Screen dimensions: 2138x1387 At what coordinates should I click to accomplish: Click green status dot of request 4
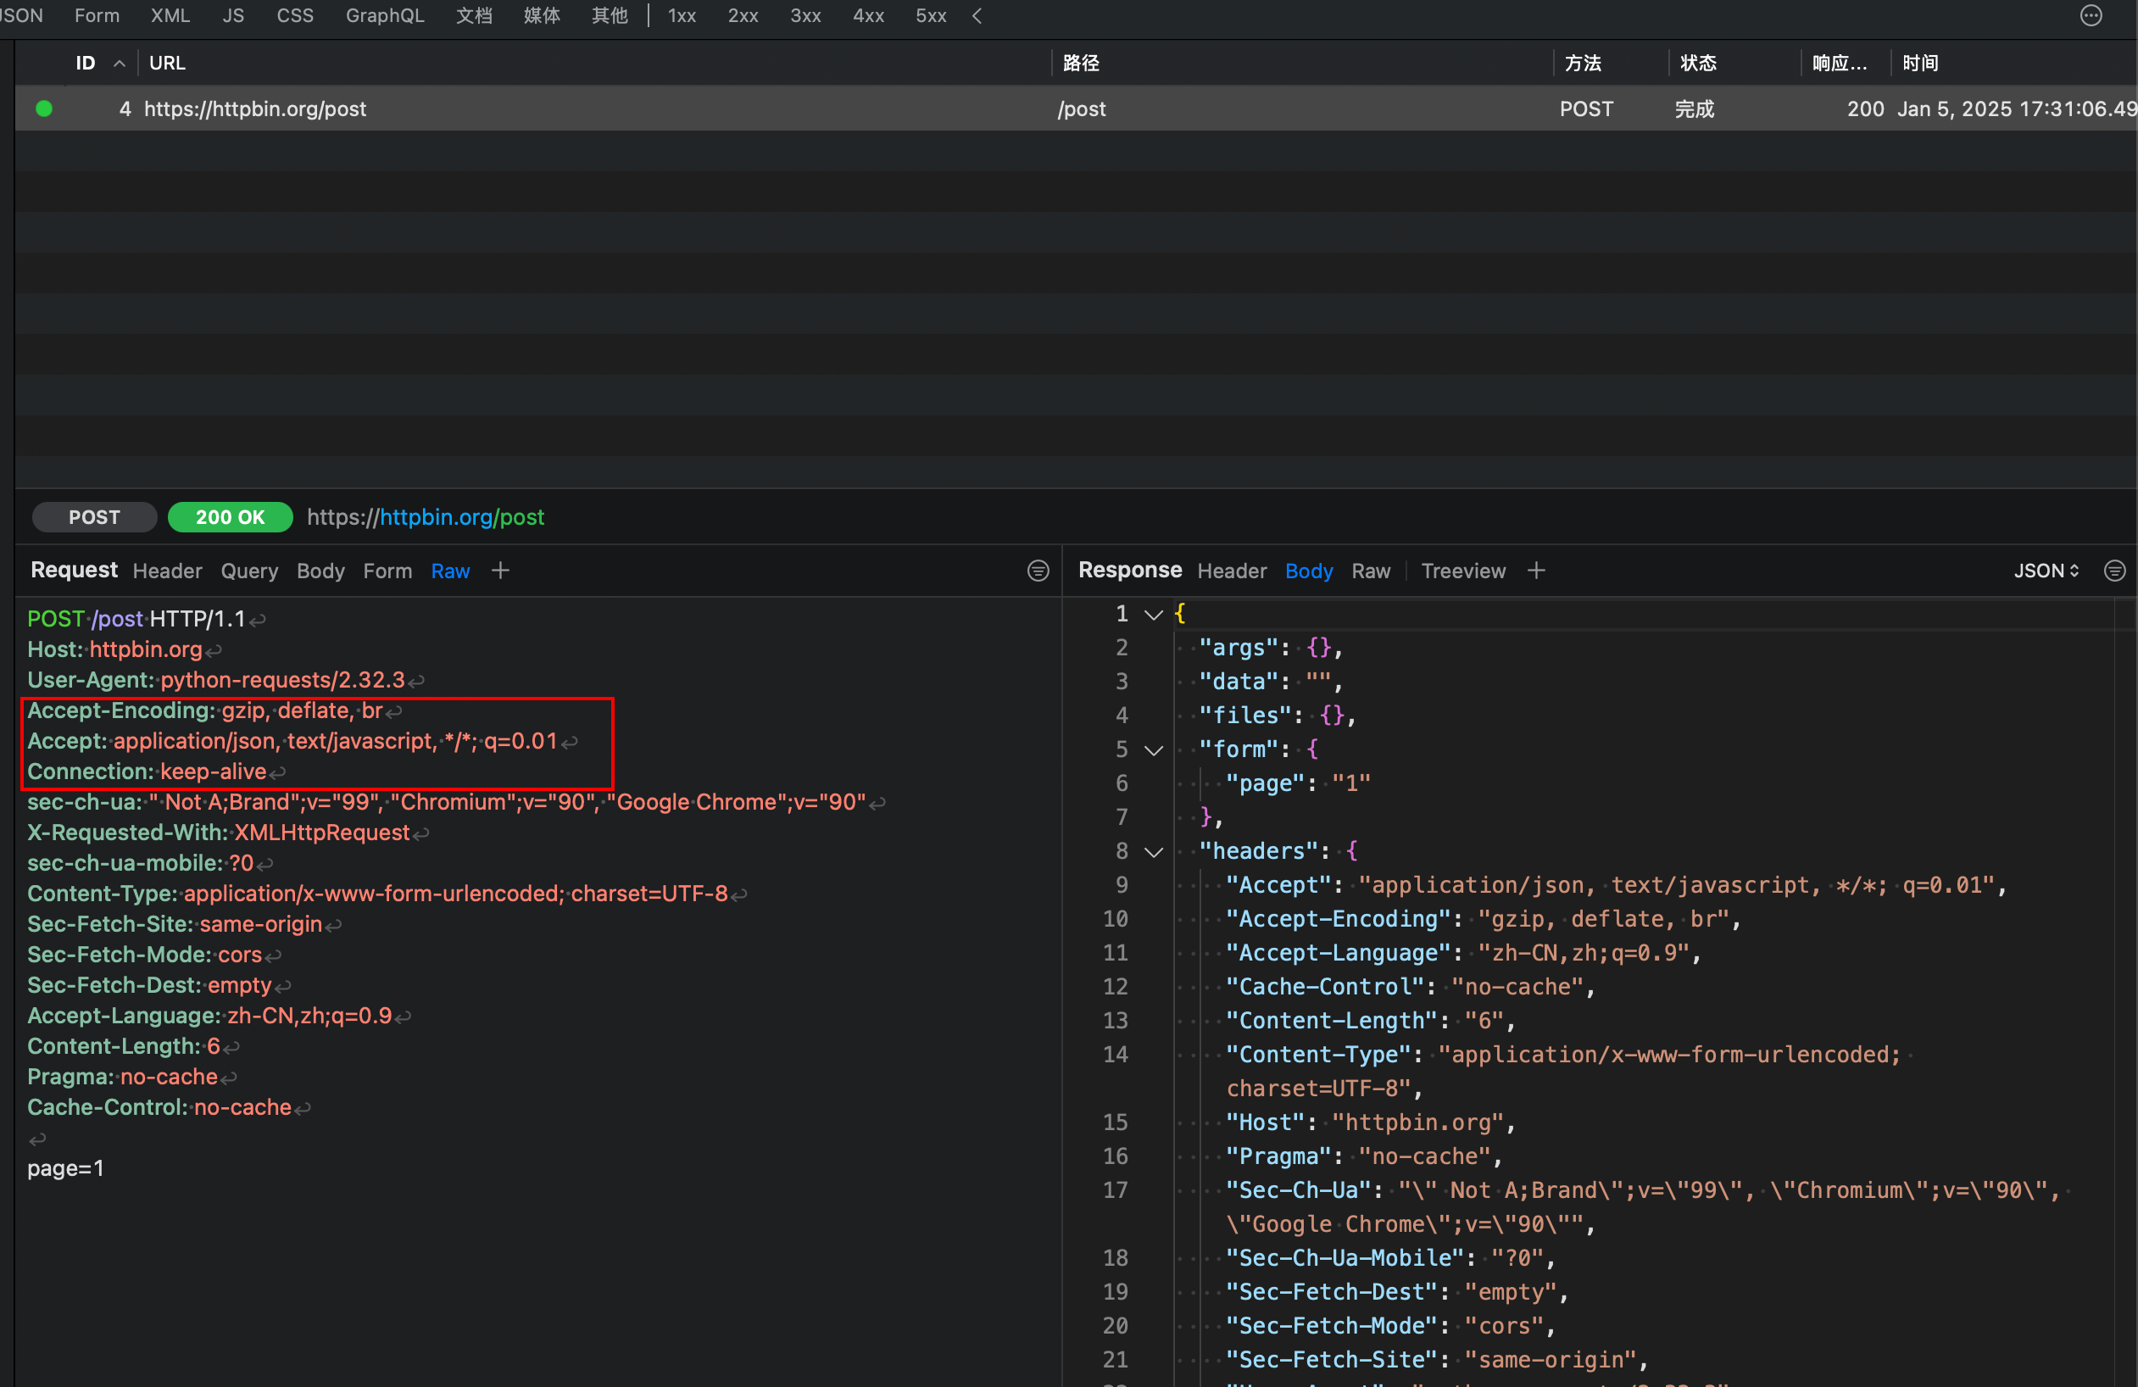(44, 109)
